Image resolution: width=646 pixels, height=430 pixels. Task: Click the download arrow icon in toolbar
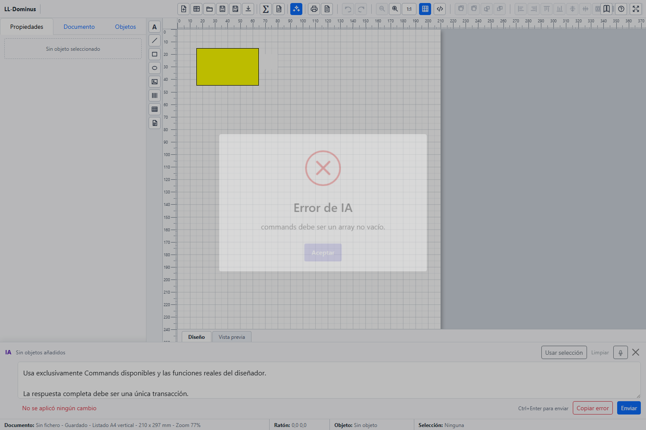(x=248, y=9)
